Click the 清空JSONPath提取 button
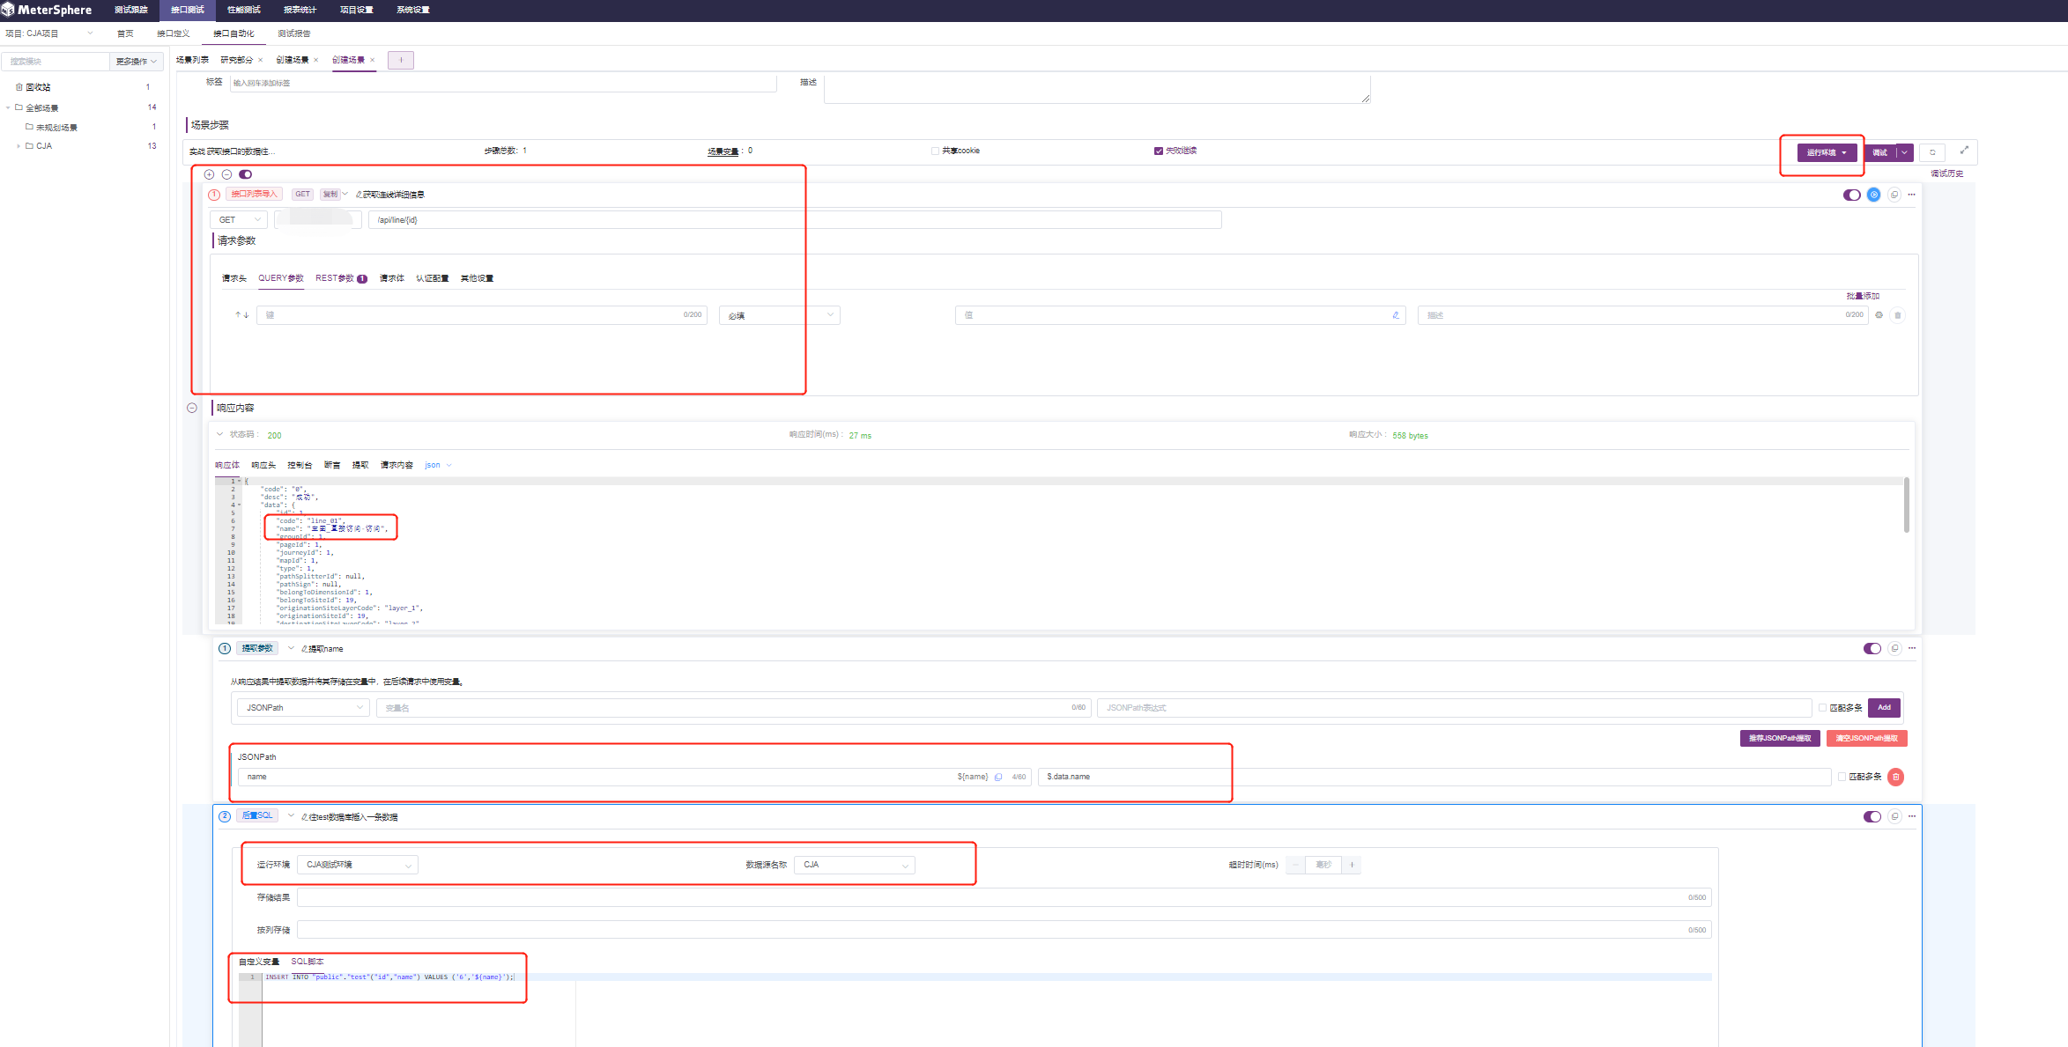The width and height of the screenshot is (2068, 1047). click(x=1866, y=738)
